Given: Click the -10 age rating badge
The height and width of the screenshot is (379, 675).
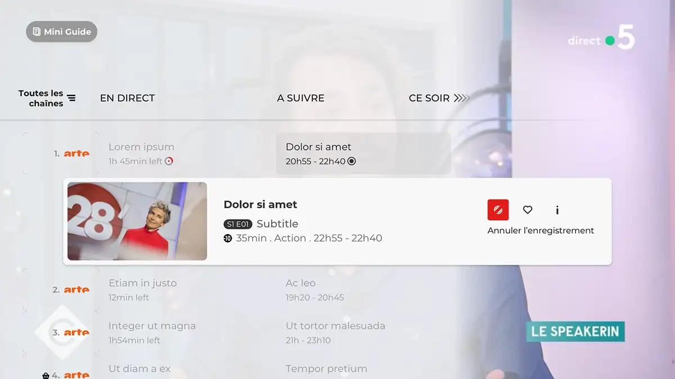Looking at the screenshot, I should pos(227,238).
